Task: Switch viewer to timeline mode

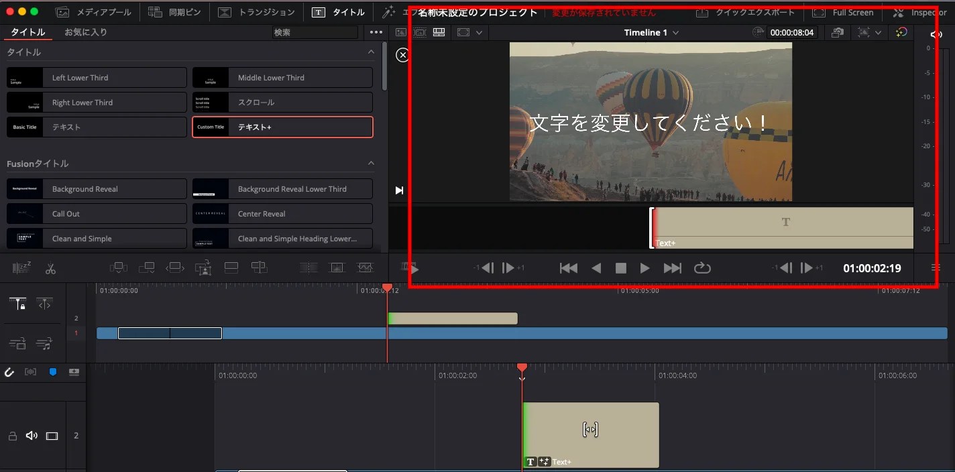Action: 439,32
